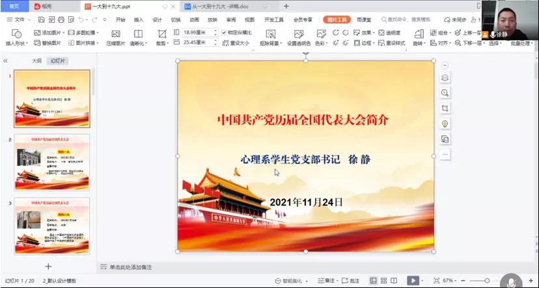Open new tab plus button
The height and width of the screenshot is (288, 539).
point(286,7)
